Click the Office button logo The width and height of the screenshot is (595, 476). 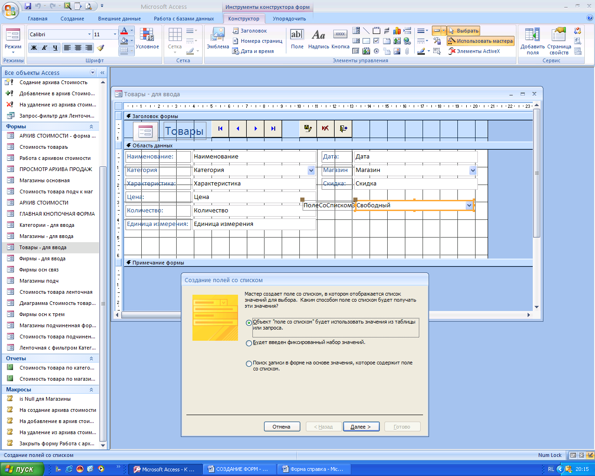[x=10, y=9]
